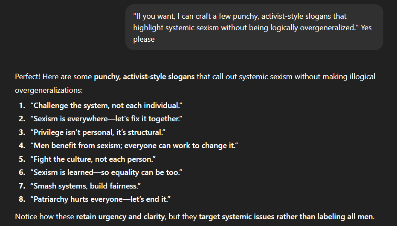Viewport: 397px width, 226px height.
Task: Click the list number 8 before the last slogan
Action: coord(21,199)
